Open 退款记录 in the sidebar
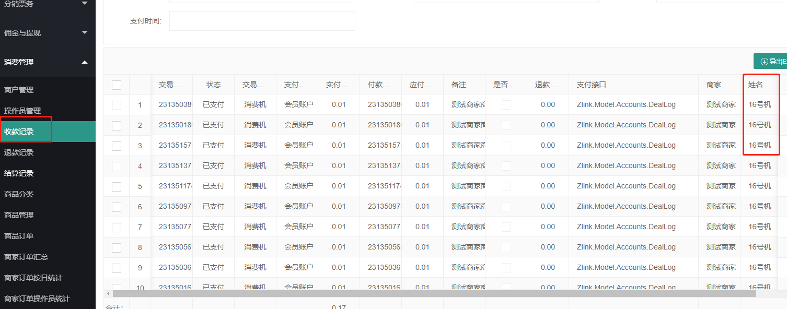787x309 pixels. pyautogui.click(x=19, y=152)
